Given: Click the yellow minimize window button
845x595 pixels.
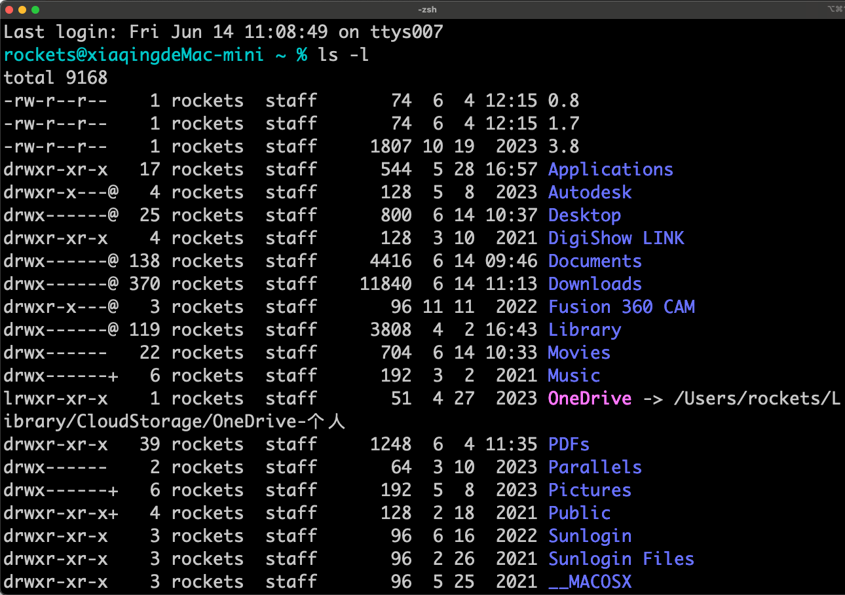Looking at the screenshot, I should pos(22,9).
